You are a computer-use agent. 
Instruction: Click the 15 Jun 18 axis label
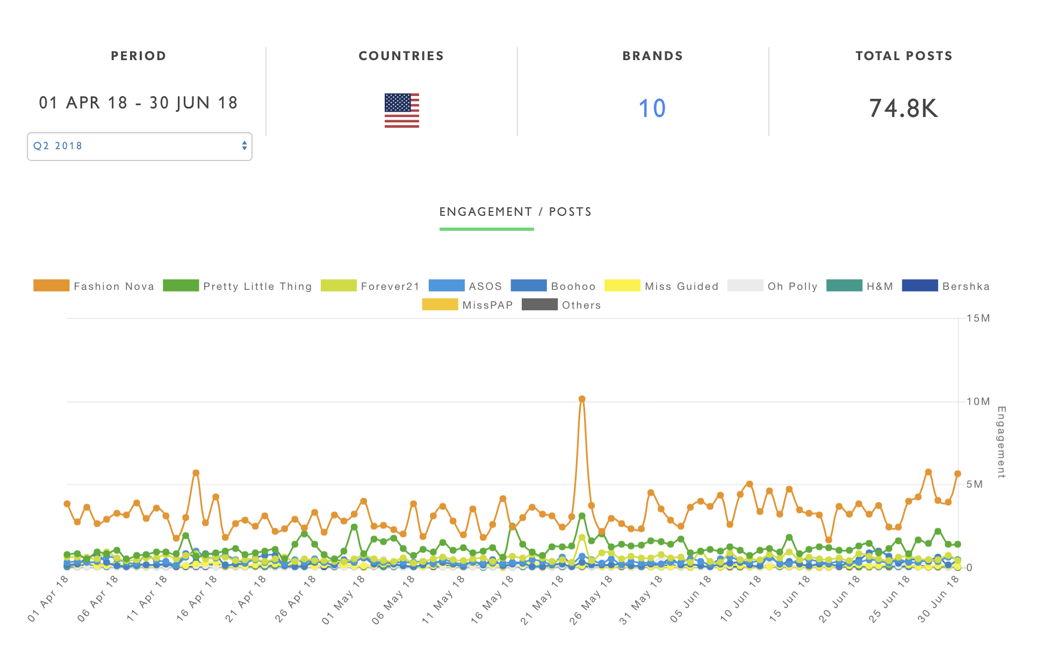tap(789, 598)
